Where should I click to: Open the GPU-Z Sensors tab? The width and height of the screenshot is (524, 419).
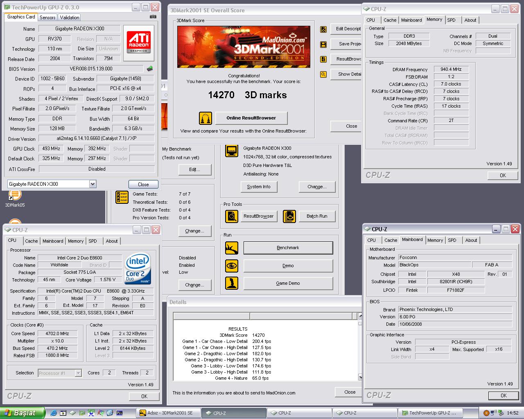tap(47, 18)
